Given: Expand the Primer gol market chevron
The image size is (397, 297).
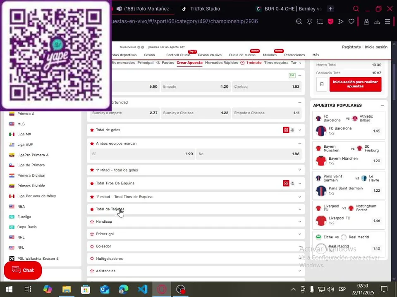Looking at the screenshot, I should click(x=300, y=234).
